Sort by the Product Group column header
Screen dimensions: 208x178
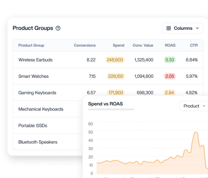[x=31, y=45]
